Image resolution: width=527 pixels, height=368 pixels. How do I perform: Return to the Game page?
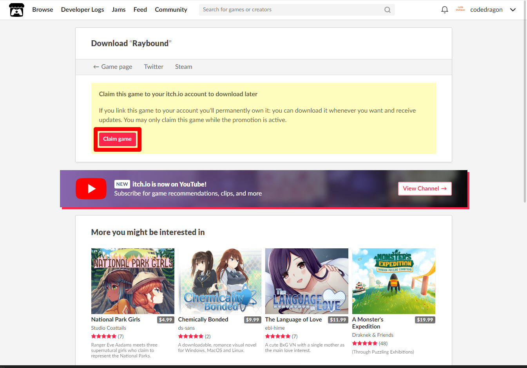coord(113,67)
